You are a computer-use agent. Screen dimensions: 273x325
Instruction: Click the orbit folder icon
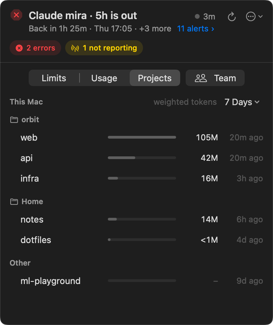click(14, 119)
